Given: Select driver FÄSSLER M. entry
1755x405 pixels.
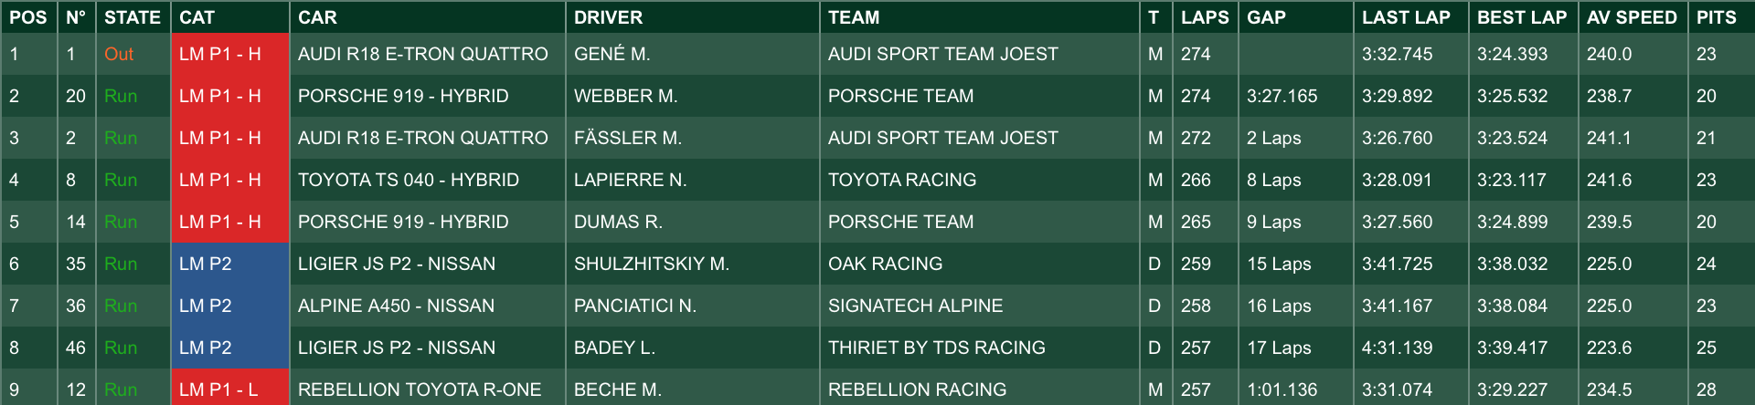Looking at the screenshot, I should (x=628, y=138).
